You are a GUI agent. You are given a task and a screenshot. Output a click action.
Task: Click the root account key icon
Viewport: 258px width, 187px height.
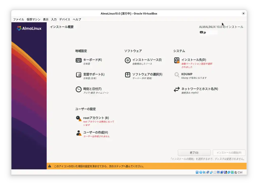pos(79,118)
